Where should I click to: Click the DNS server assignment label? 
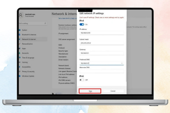point(67,39)
